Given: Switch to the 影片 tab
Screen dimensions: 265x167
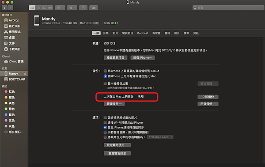Looking at the screenshot, I should (x=115, y=33).
